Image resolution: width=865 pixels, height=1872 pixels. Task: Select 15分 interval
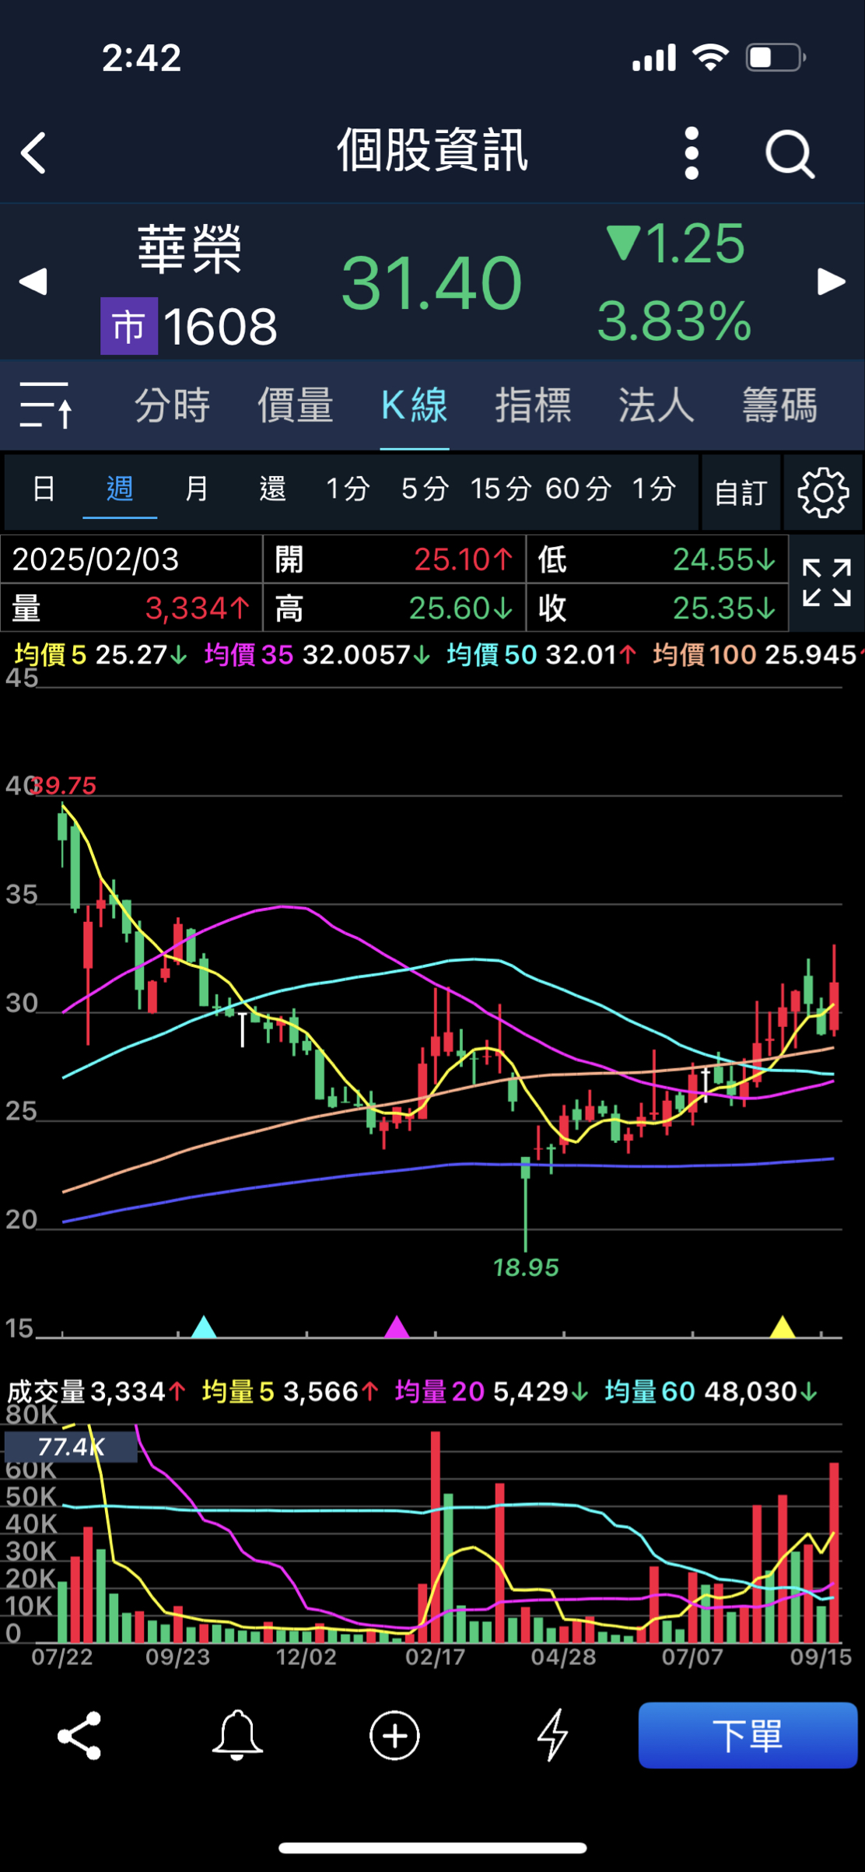pos(500,489)
